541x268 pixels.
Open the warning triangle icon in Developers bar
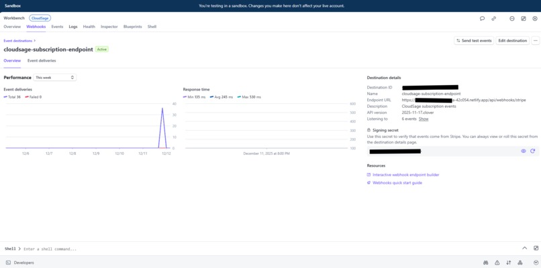[x=497, y=263]
